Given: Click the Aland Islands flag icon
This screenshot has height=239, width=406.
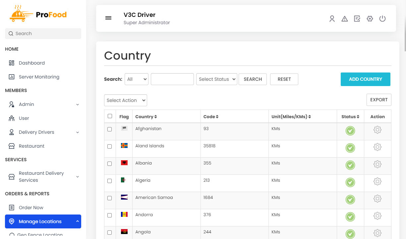Looking at the screenshot, I should coord(124,146).
